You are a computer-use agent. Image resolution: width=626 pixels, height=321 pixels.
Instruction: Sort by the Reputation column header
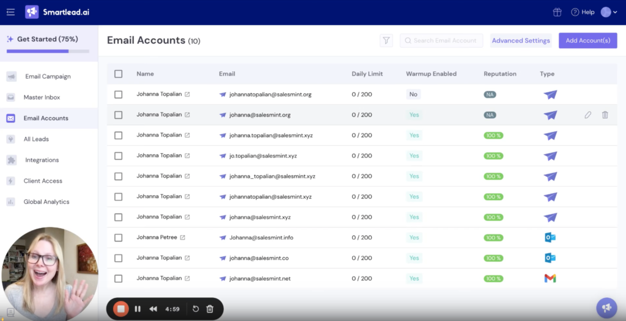[500, 74]
